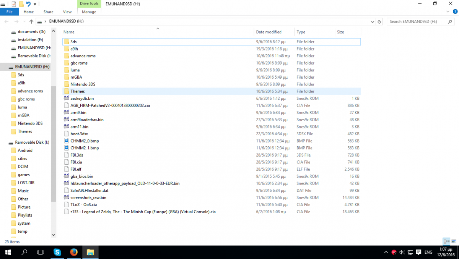Open address bar history dropdown
Viewport: 459px width, 259px height.
pyautogui.click(x=373, y=21)
